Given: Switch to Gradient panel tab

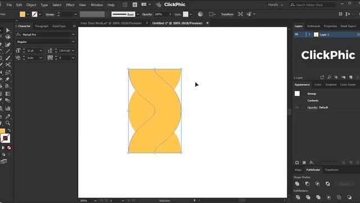Looking at the screenshot, I should [x=331, y=85].
